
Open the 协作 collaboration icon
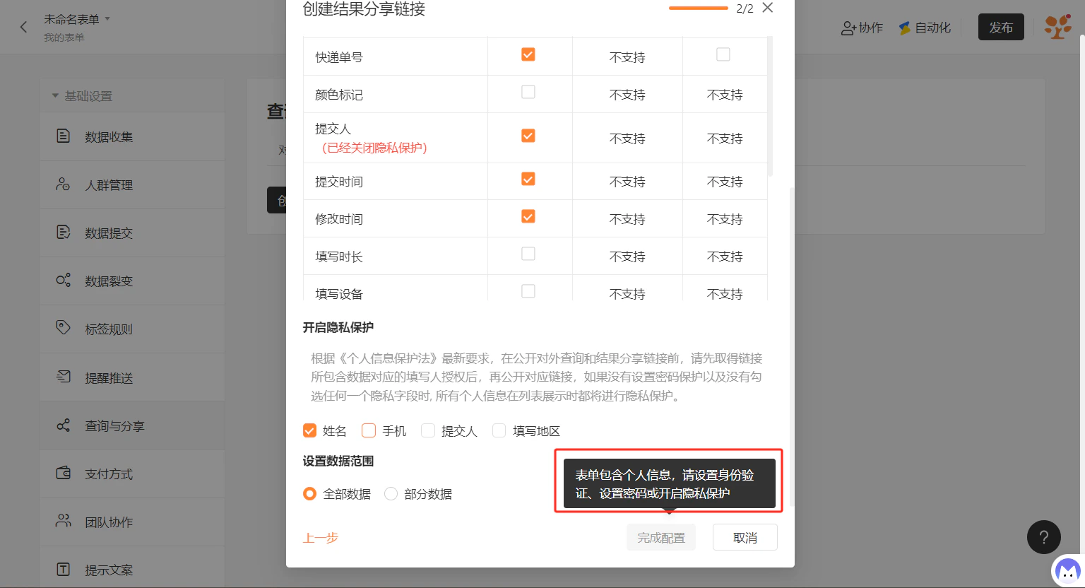click(x=848, y=28)
